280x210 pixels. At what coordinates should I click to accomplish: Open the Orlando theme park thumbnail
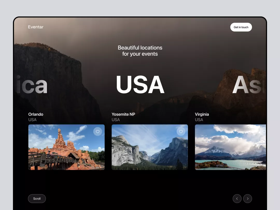66,147
